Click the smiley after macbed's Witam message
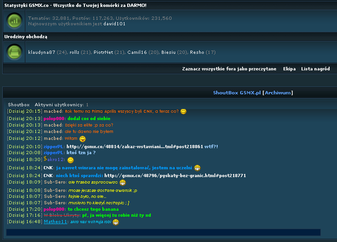The image size is (337, 242). [x=83, y=139]
